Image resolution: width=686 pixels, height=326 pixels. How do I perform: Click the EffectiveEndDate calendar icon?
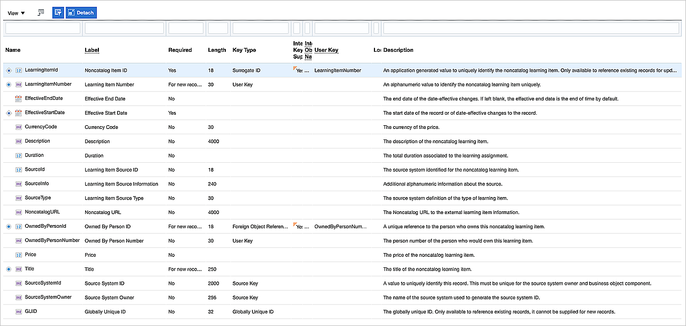click(x=19, y=99)
